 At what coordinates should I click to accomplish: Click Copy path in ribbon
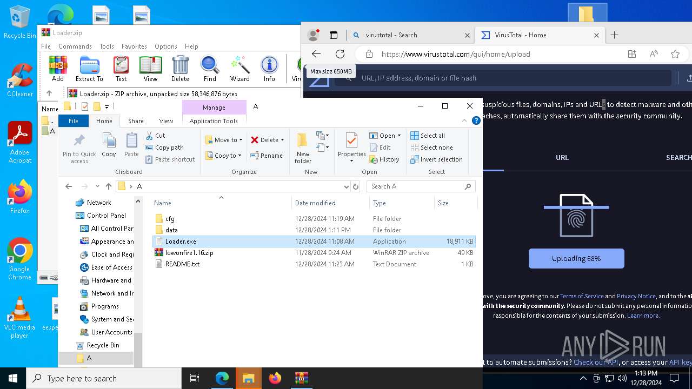point(164,147)
